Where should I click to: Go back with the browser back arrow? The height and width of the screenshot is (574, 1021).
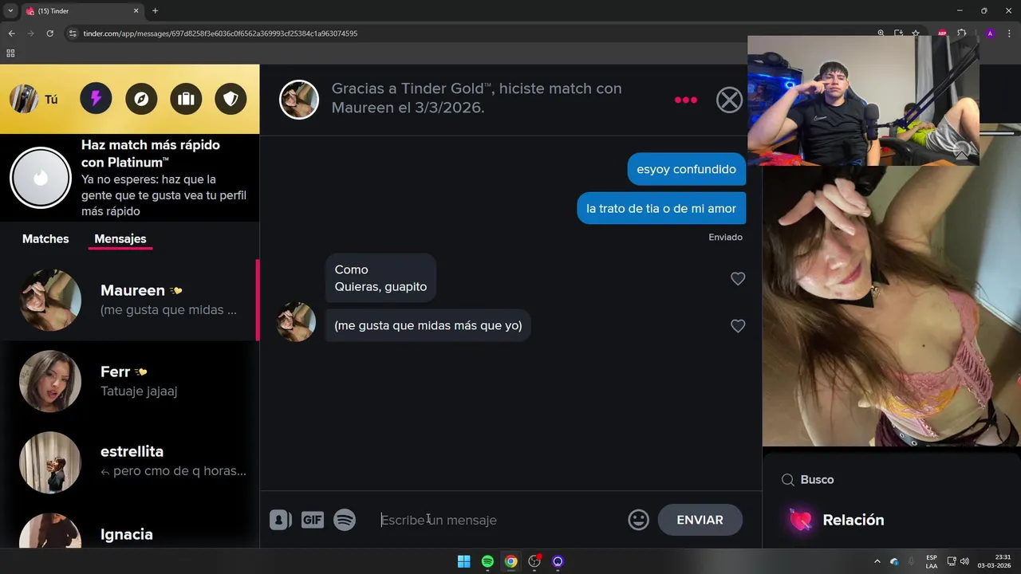11,33
